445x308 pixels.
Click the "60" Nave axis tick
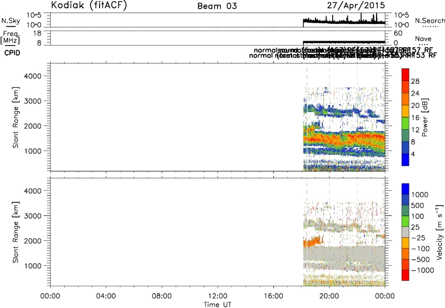click(398, 33)
